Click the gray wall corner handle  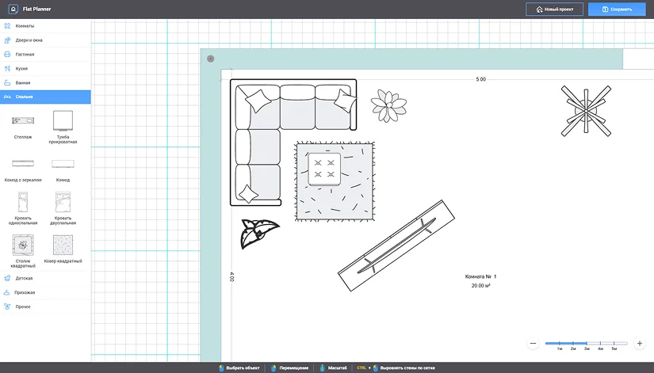pyautogui.click(x=211, y=59)
